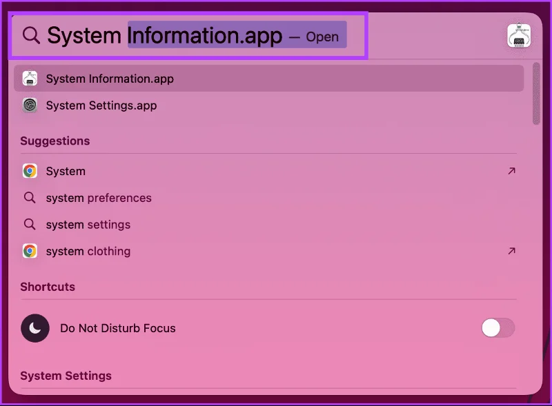Choose the System suggestion text
Viewport: 552px width, 406px height.
point(66,172)
